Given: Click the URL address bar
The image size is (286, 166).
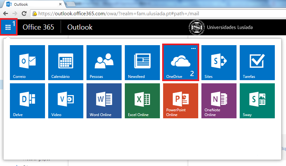Looking at the screenshot, I should point(159,14).
